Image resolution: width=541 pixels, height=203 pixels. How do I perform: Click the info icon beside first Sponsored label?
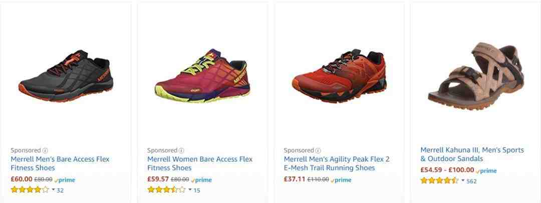45,150
